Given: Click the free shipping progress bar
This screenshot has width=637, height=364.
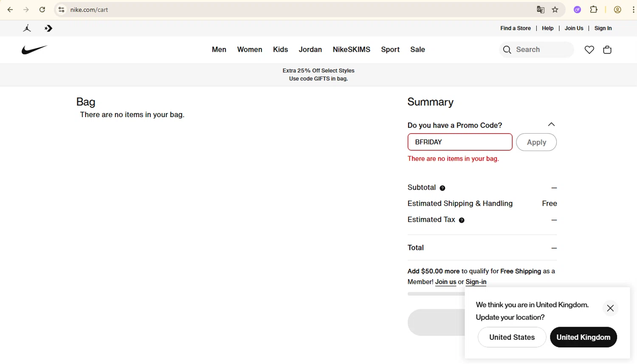Looking at the screenshot, I should [x=436, y=294].
